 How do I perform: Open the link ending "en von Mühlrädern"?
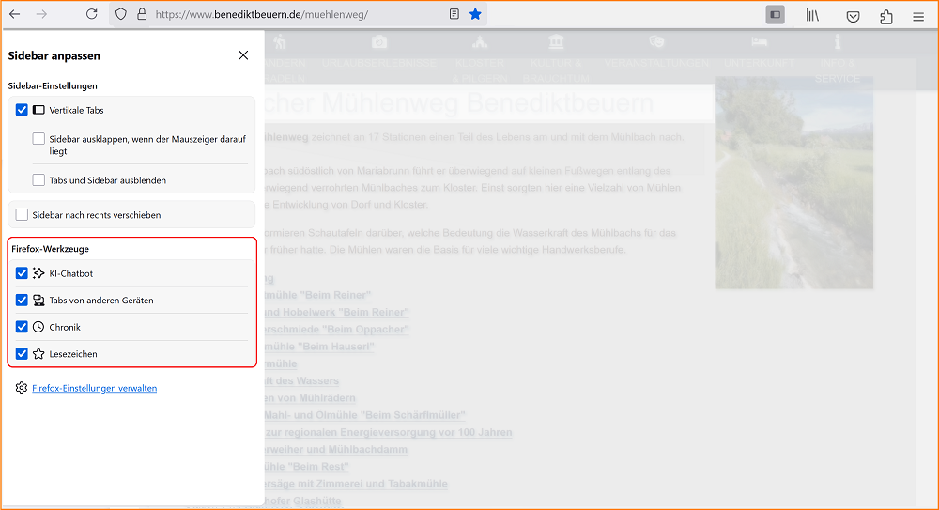[310, 398]
